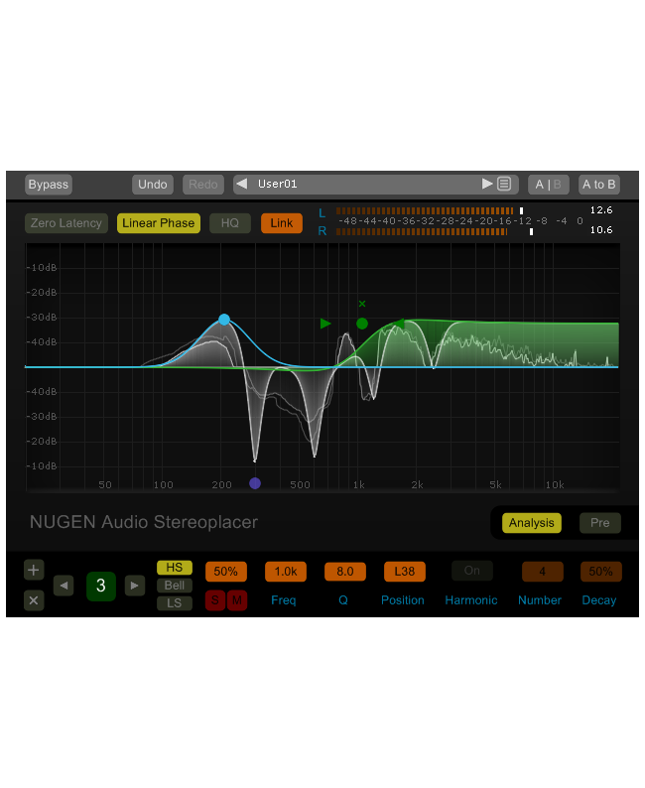Click the greyed Redo button
Viewport: 645px width, 788px height.
(203, 185)
